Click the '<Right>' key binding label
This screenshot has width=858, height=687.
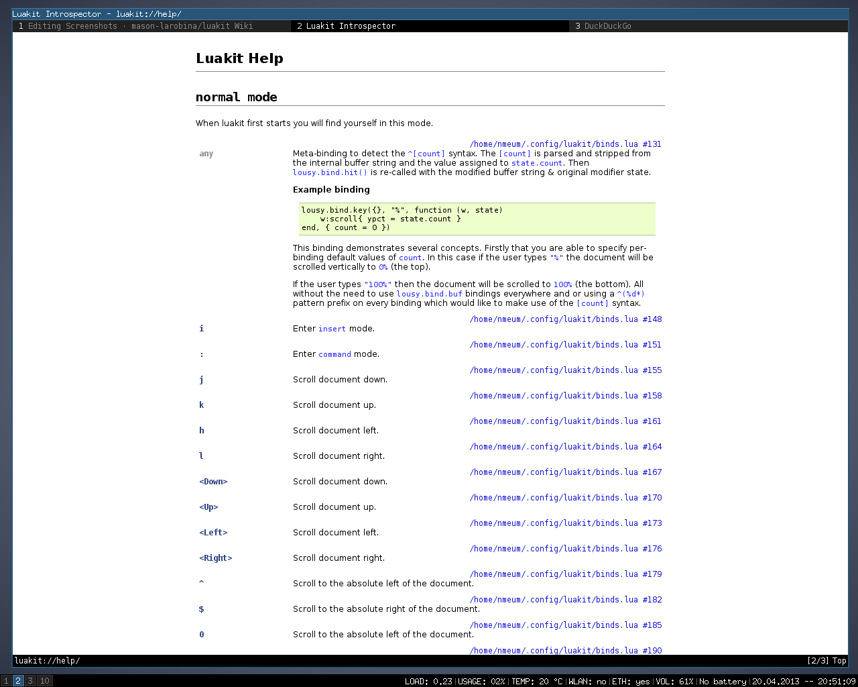click(x=216, y=558)
